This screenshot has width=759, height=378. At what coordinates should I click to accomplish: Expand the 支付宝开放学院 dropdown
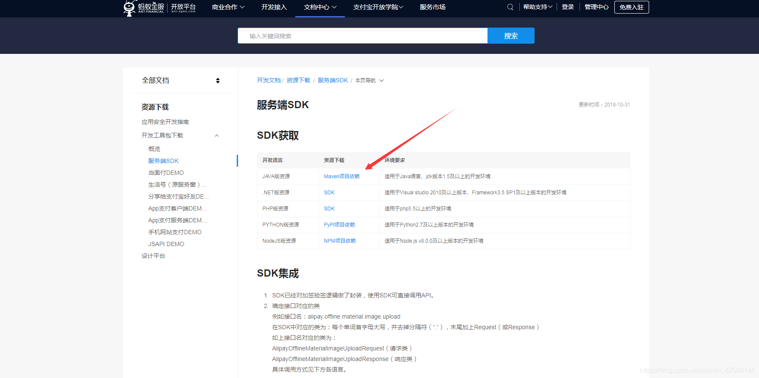pyautogui.click(x=378, y=7)
